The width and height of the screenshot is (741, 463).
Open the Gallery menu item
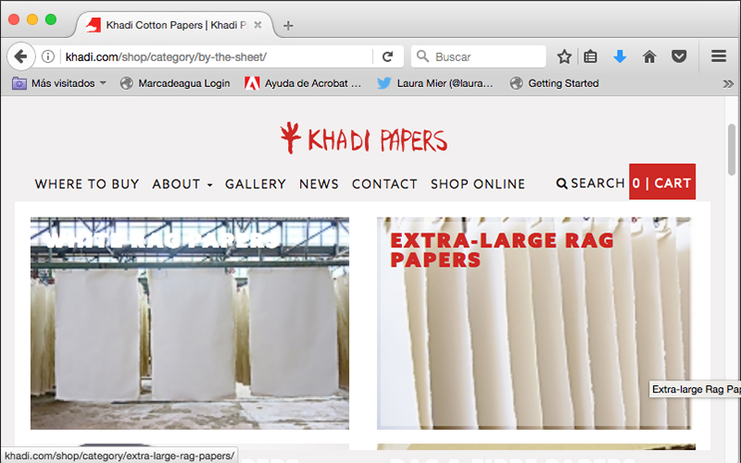point(255,184)
